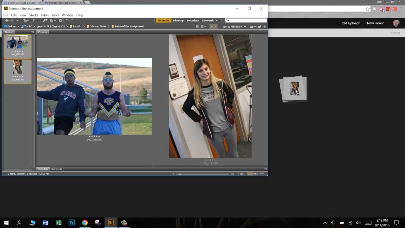Image resolution: width=405 pixels, height=228 pixels.
Task: Navigate to photo SR$ drive in path
Action: coord(51,27)
